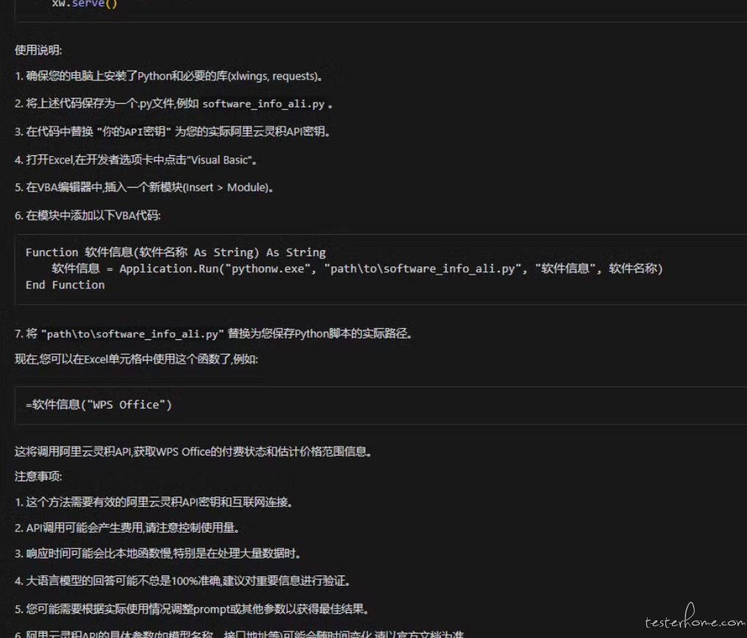747x638 pixels.
Task: Click the 'End Function' code line
Action: pyautogui.click(x=66, y=285)
